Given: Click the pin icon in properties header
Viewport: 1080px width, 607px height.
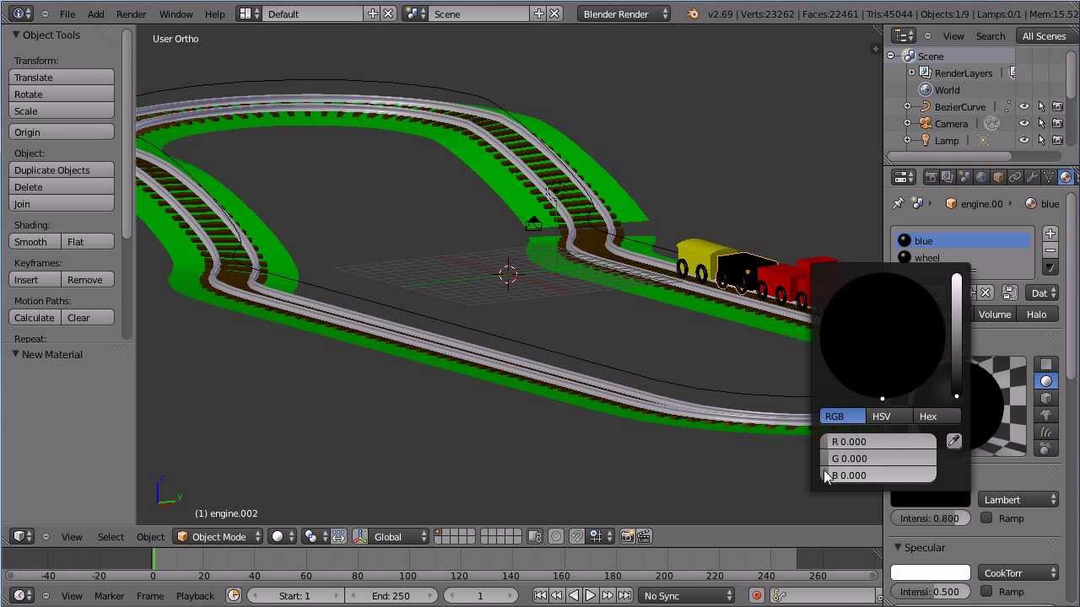Looking at the screenshot, I should click(899, 203).
